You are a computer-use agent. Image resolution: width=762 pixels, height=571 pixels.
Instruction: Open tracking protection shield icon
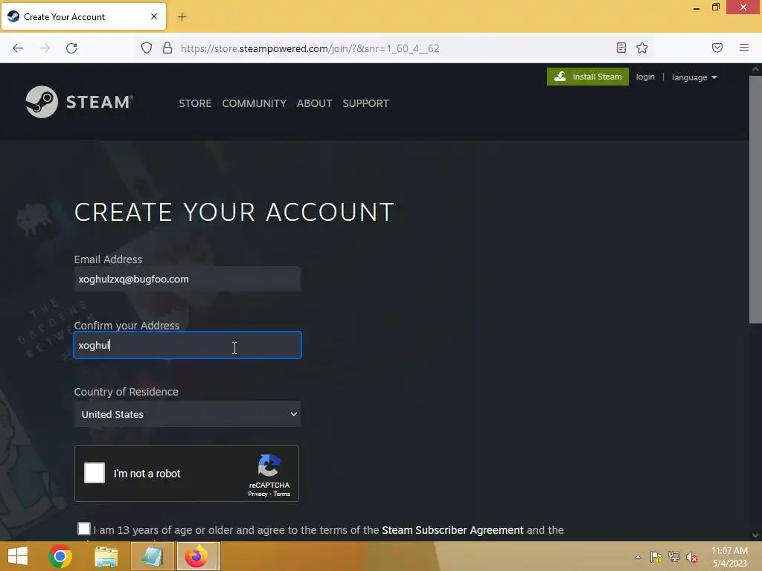[147, 48]
